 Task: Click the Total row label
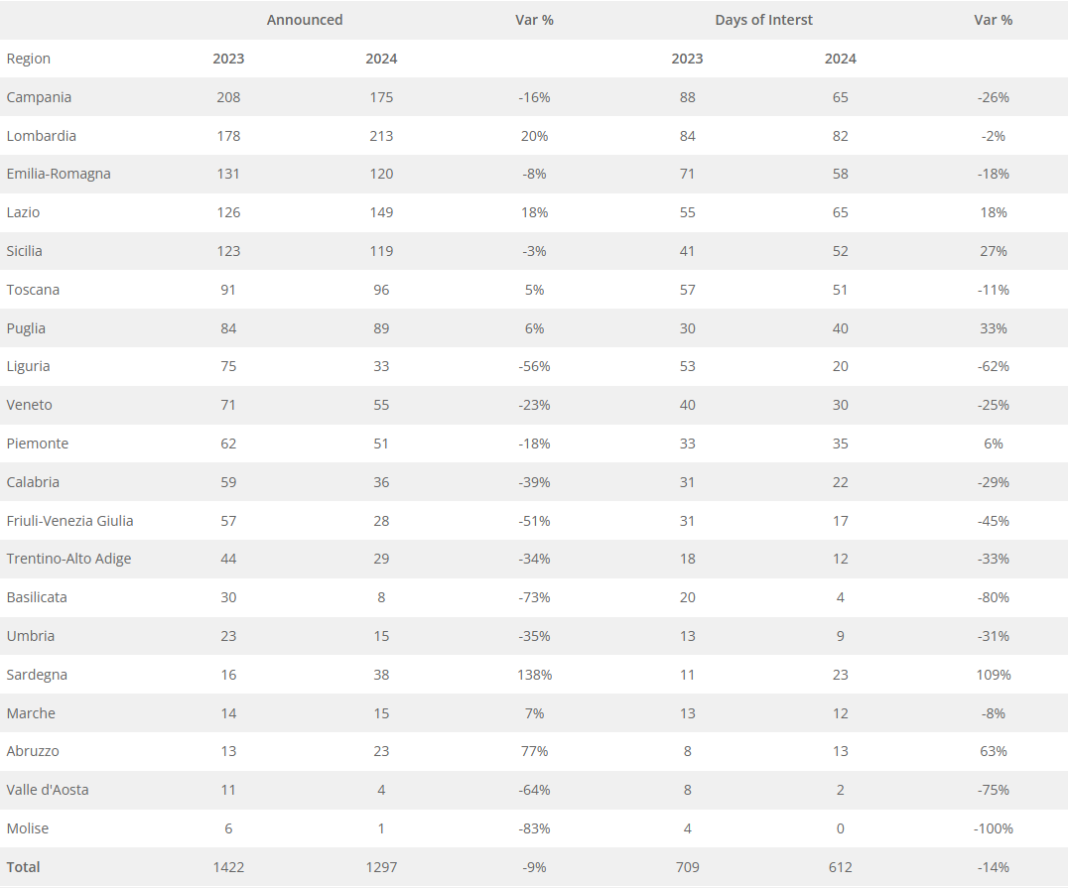click(x=24, y=867)
